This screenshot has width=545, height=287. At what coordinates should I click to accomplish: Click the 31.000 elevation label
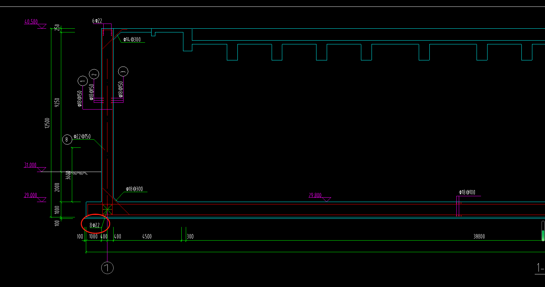pos(30,165)
